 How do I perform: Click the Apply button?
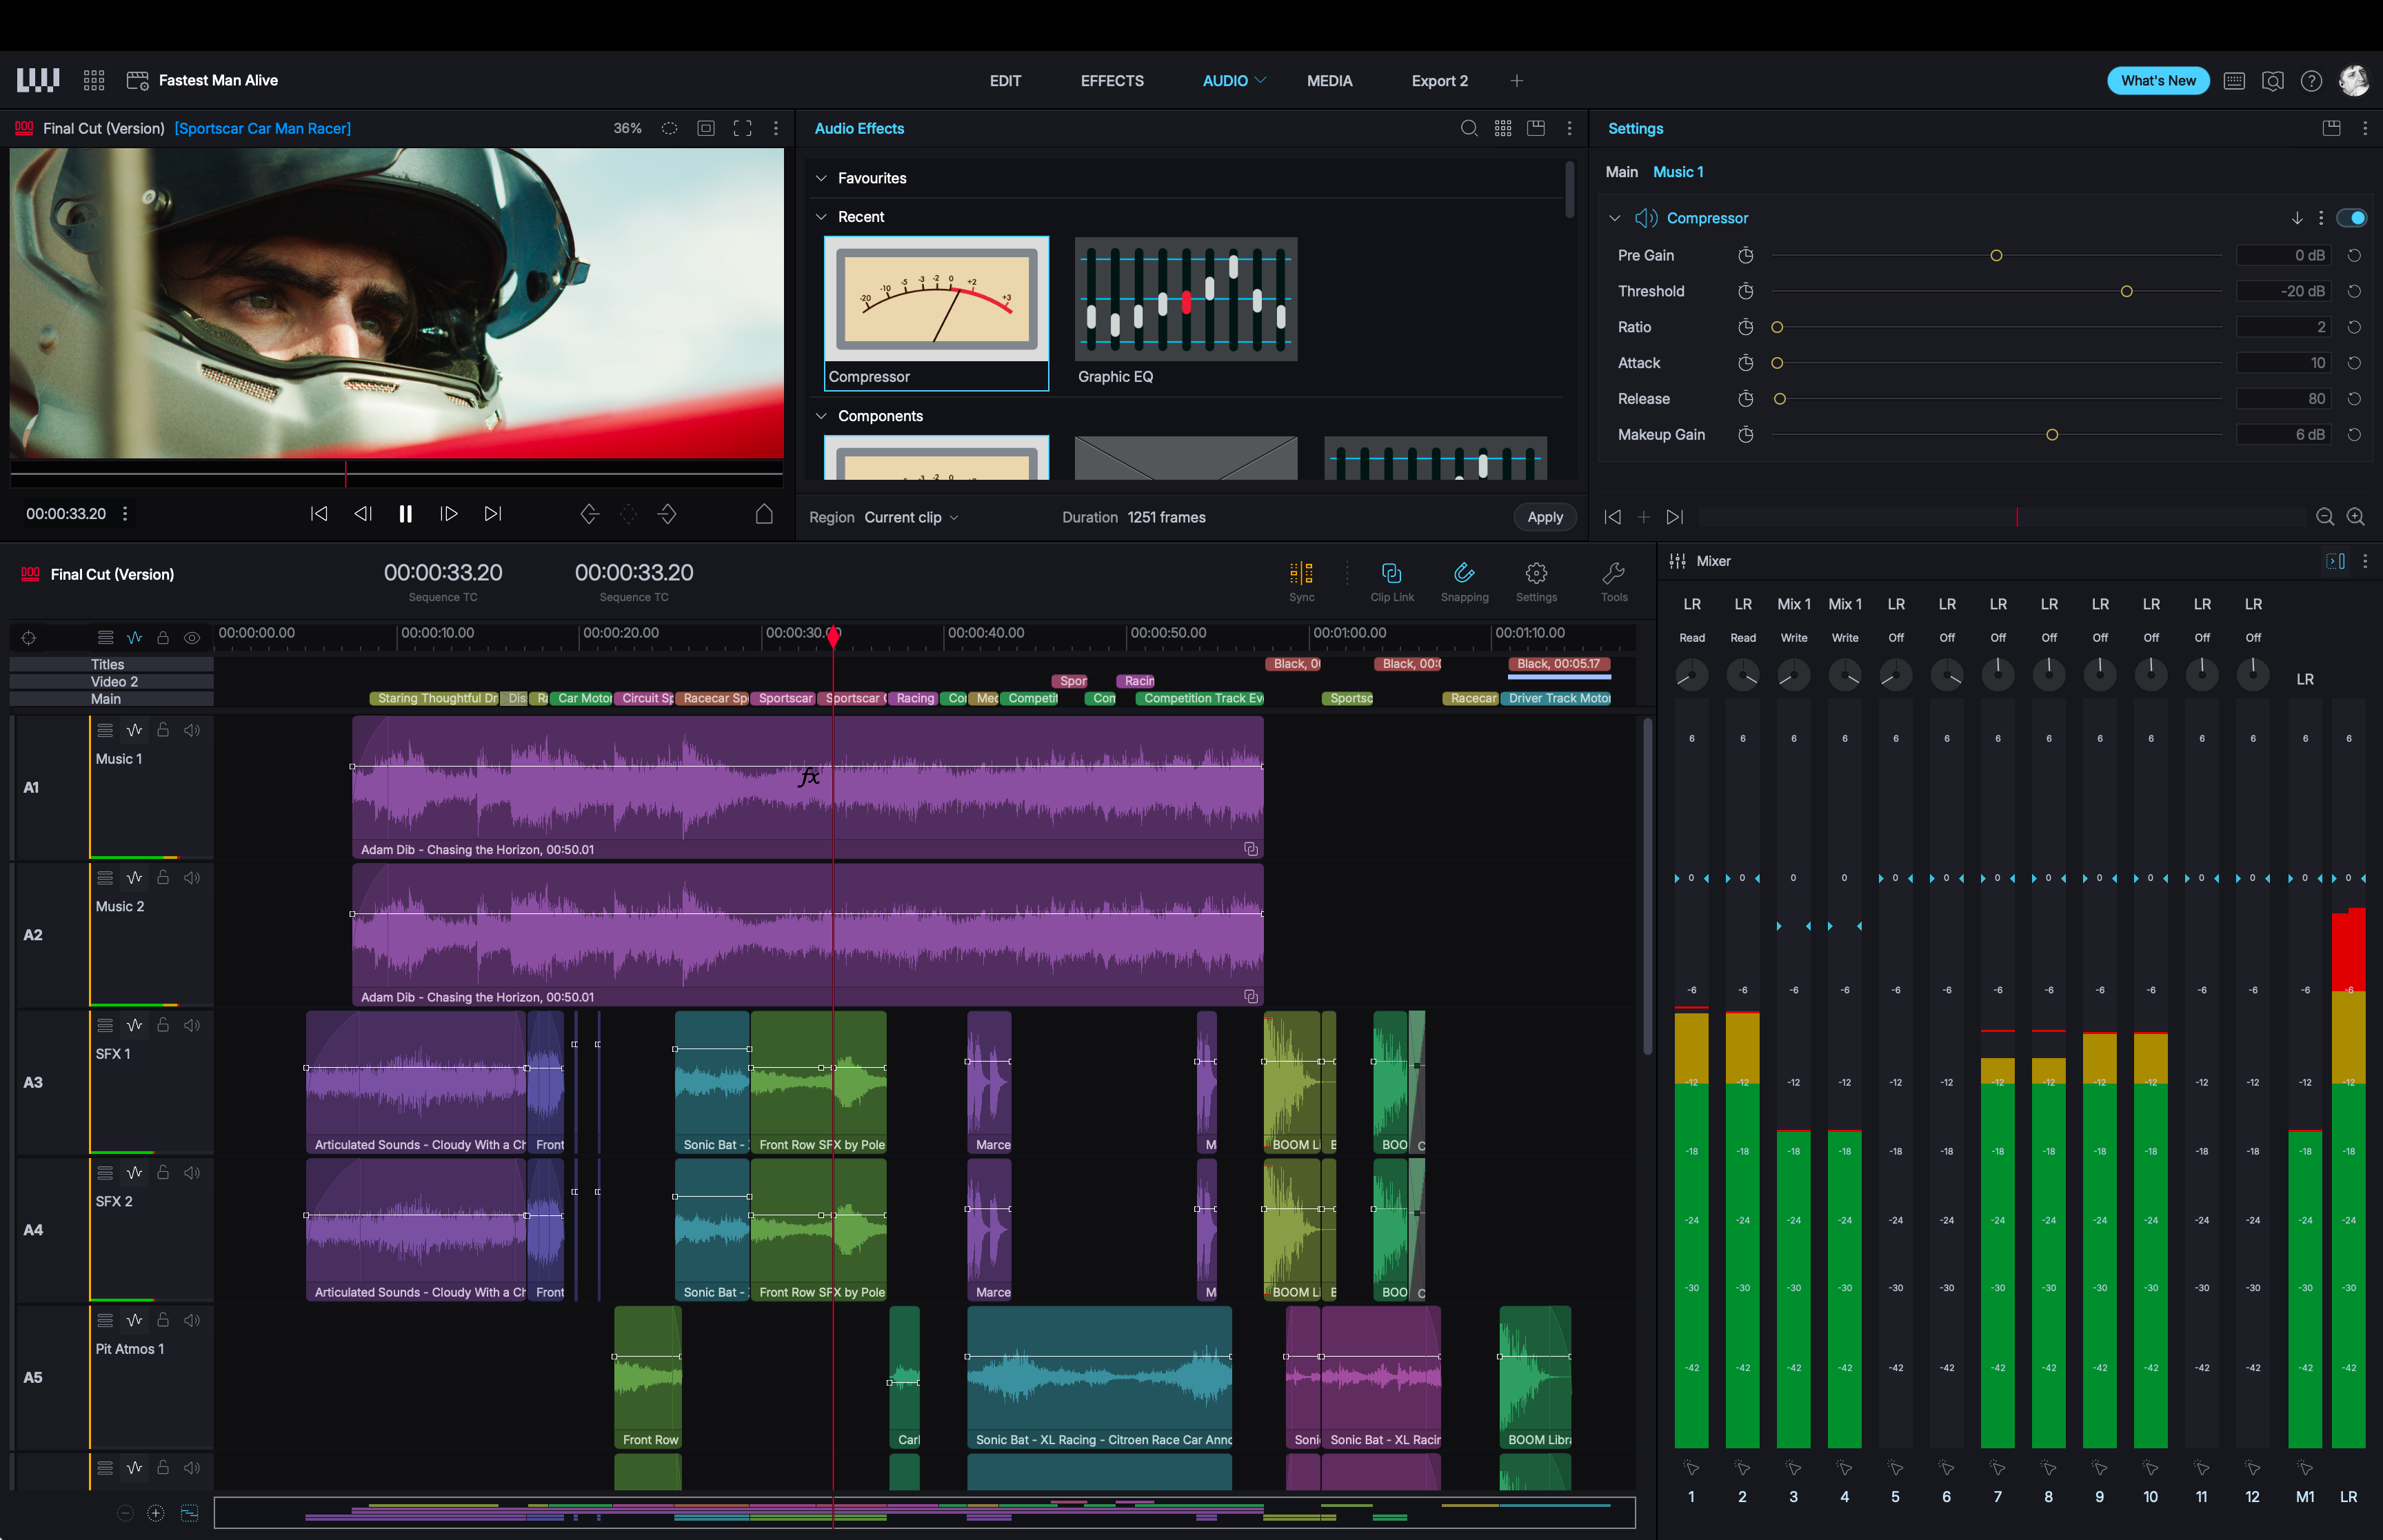[1544, 517]
